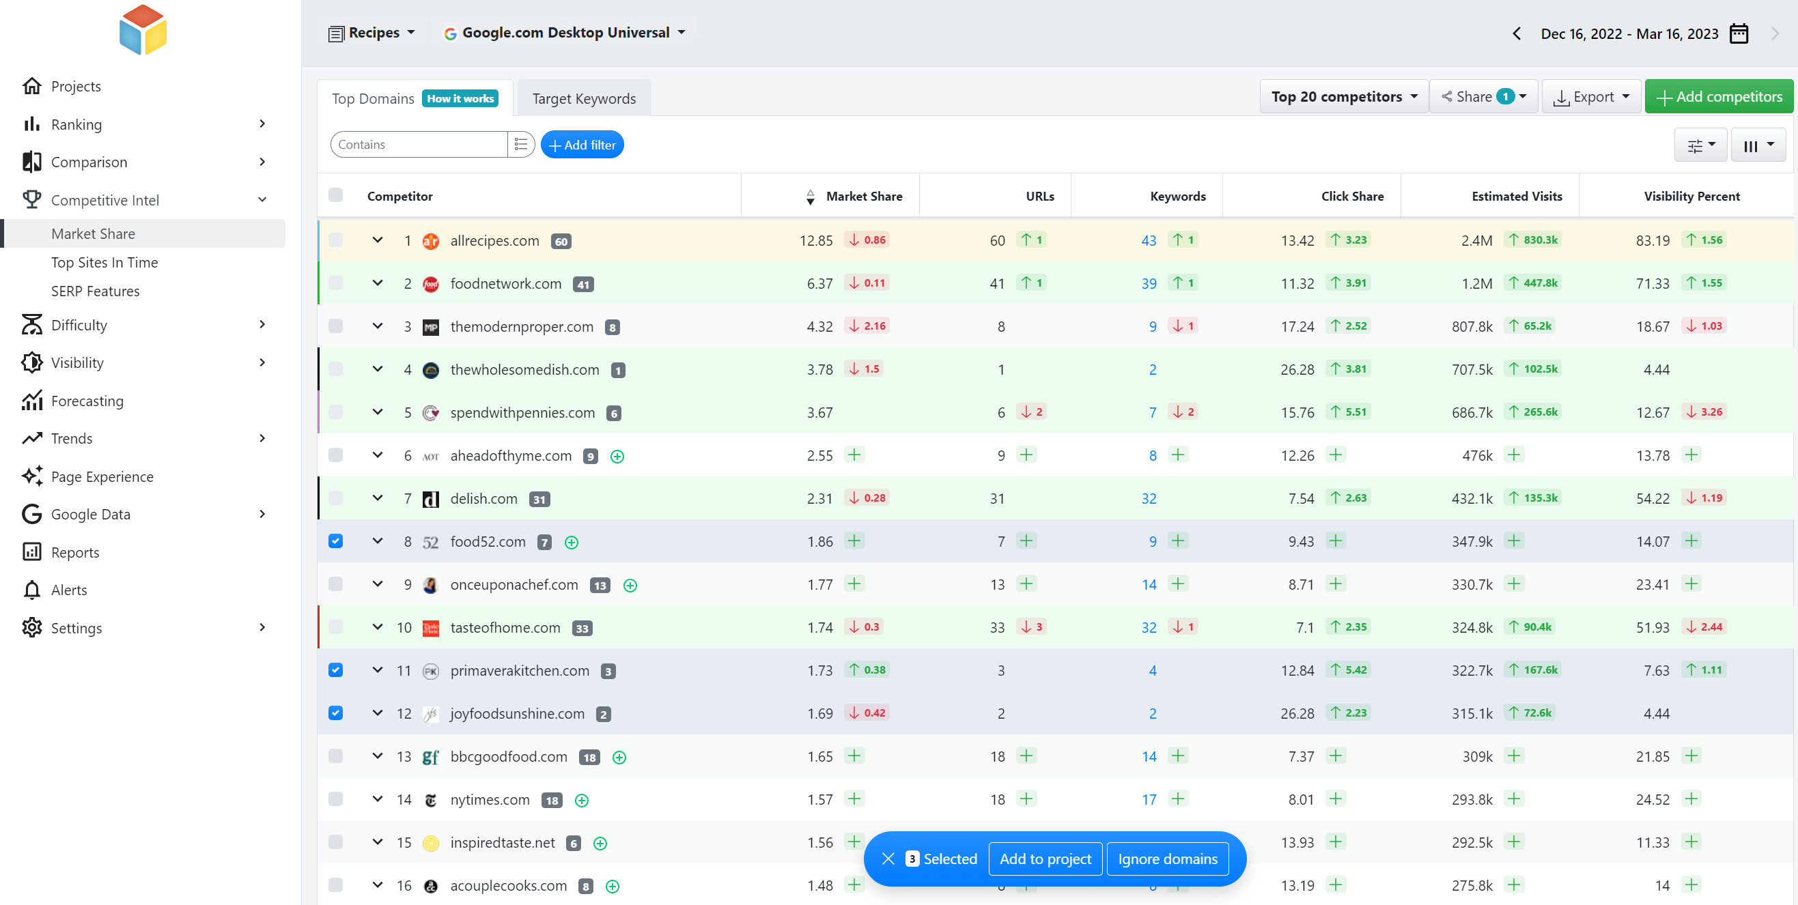The image size is (1798, 905).
Task: Toggle checkbox for joyfoodsunshine.com row
Action: [336, 713]
